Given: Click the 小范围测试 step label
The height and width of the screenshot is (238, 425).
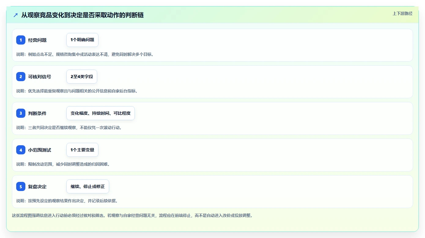Looking at the screenshot, I should click(x=39, y=150).
